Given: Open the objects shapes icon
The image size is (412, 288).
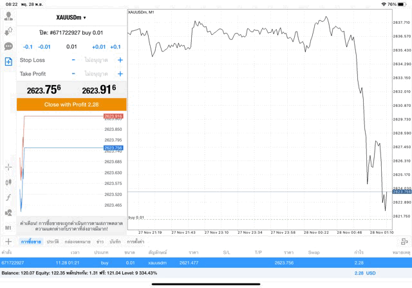Looking at the screenshot, I should click(x=8, y=213).
